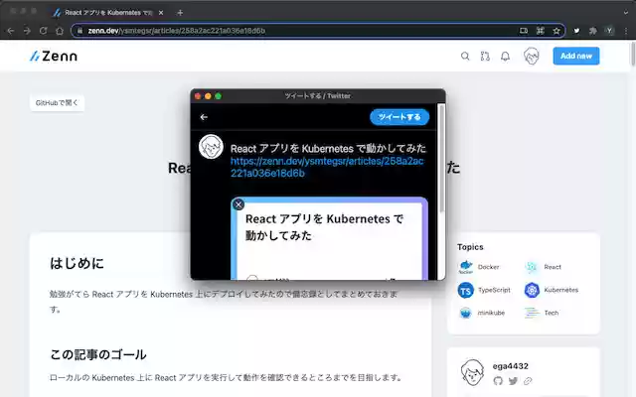Viewport: 636px width, 397px height.
Task: Open the browser home icon
Action: [x=60, y=31]
